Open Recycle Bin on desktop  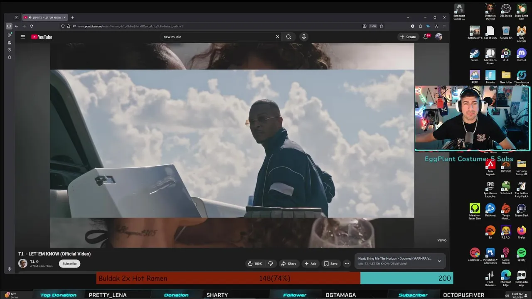coord(506,33)
